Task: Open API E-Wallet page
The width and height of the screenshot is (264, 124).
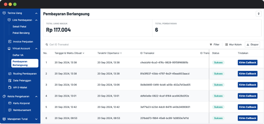Action: click(20, 87)
